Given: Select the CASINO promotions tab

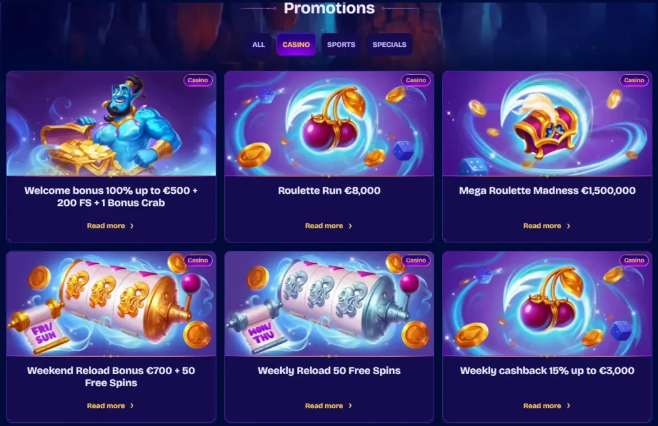Looking at the screenshot, I should click(x=296, y=44).
